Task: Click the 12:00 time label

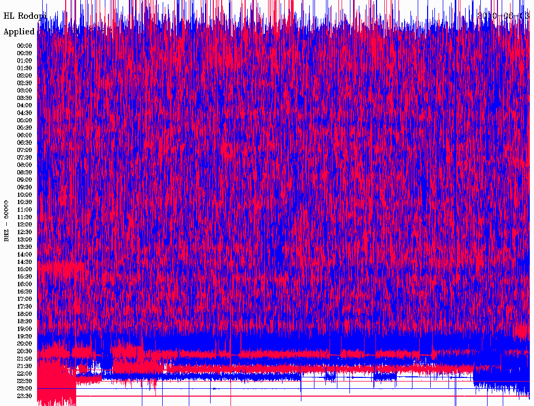Action: [x=25, y=225]
